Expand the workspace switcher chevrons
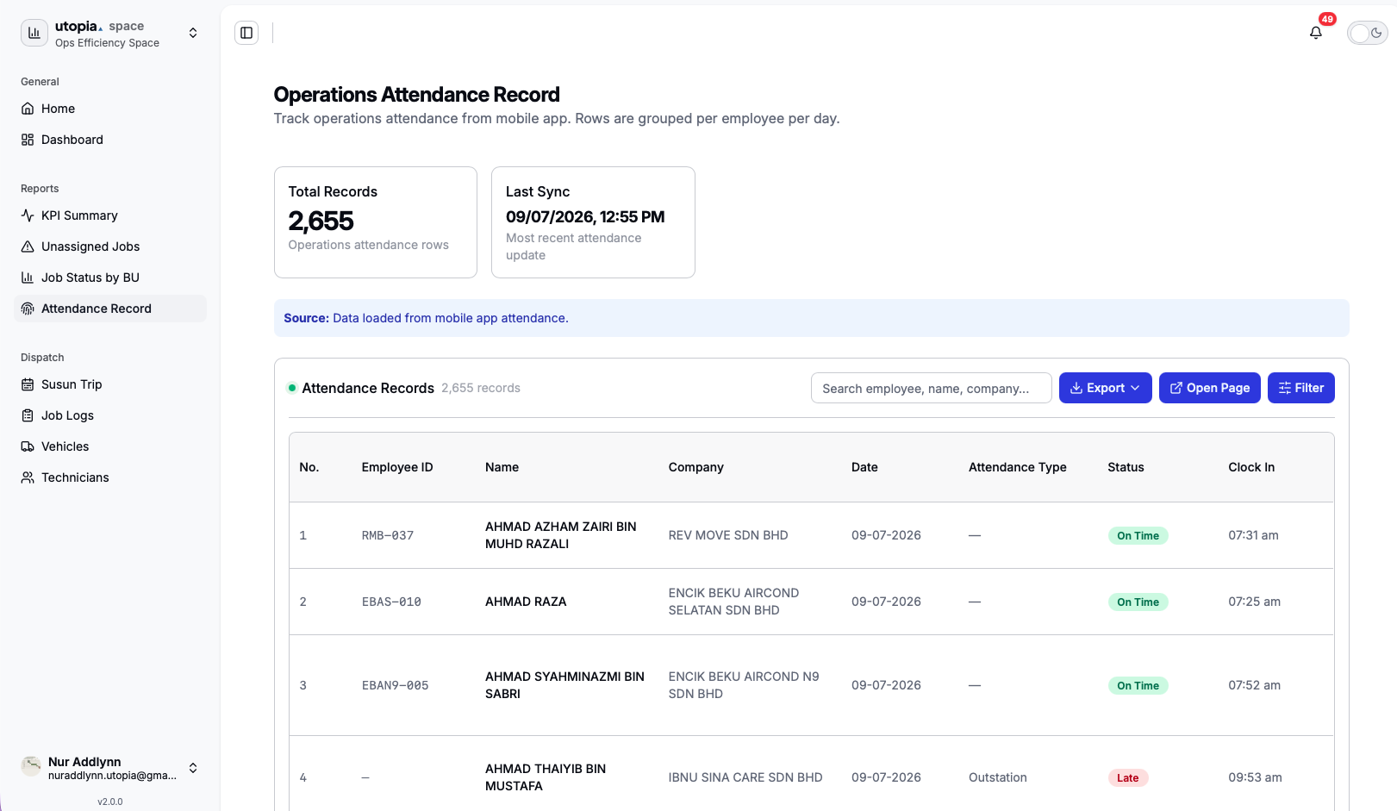 [193, 33]
